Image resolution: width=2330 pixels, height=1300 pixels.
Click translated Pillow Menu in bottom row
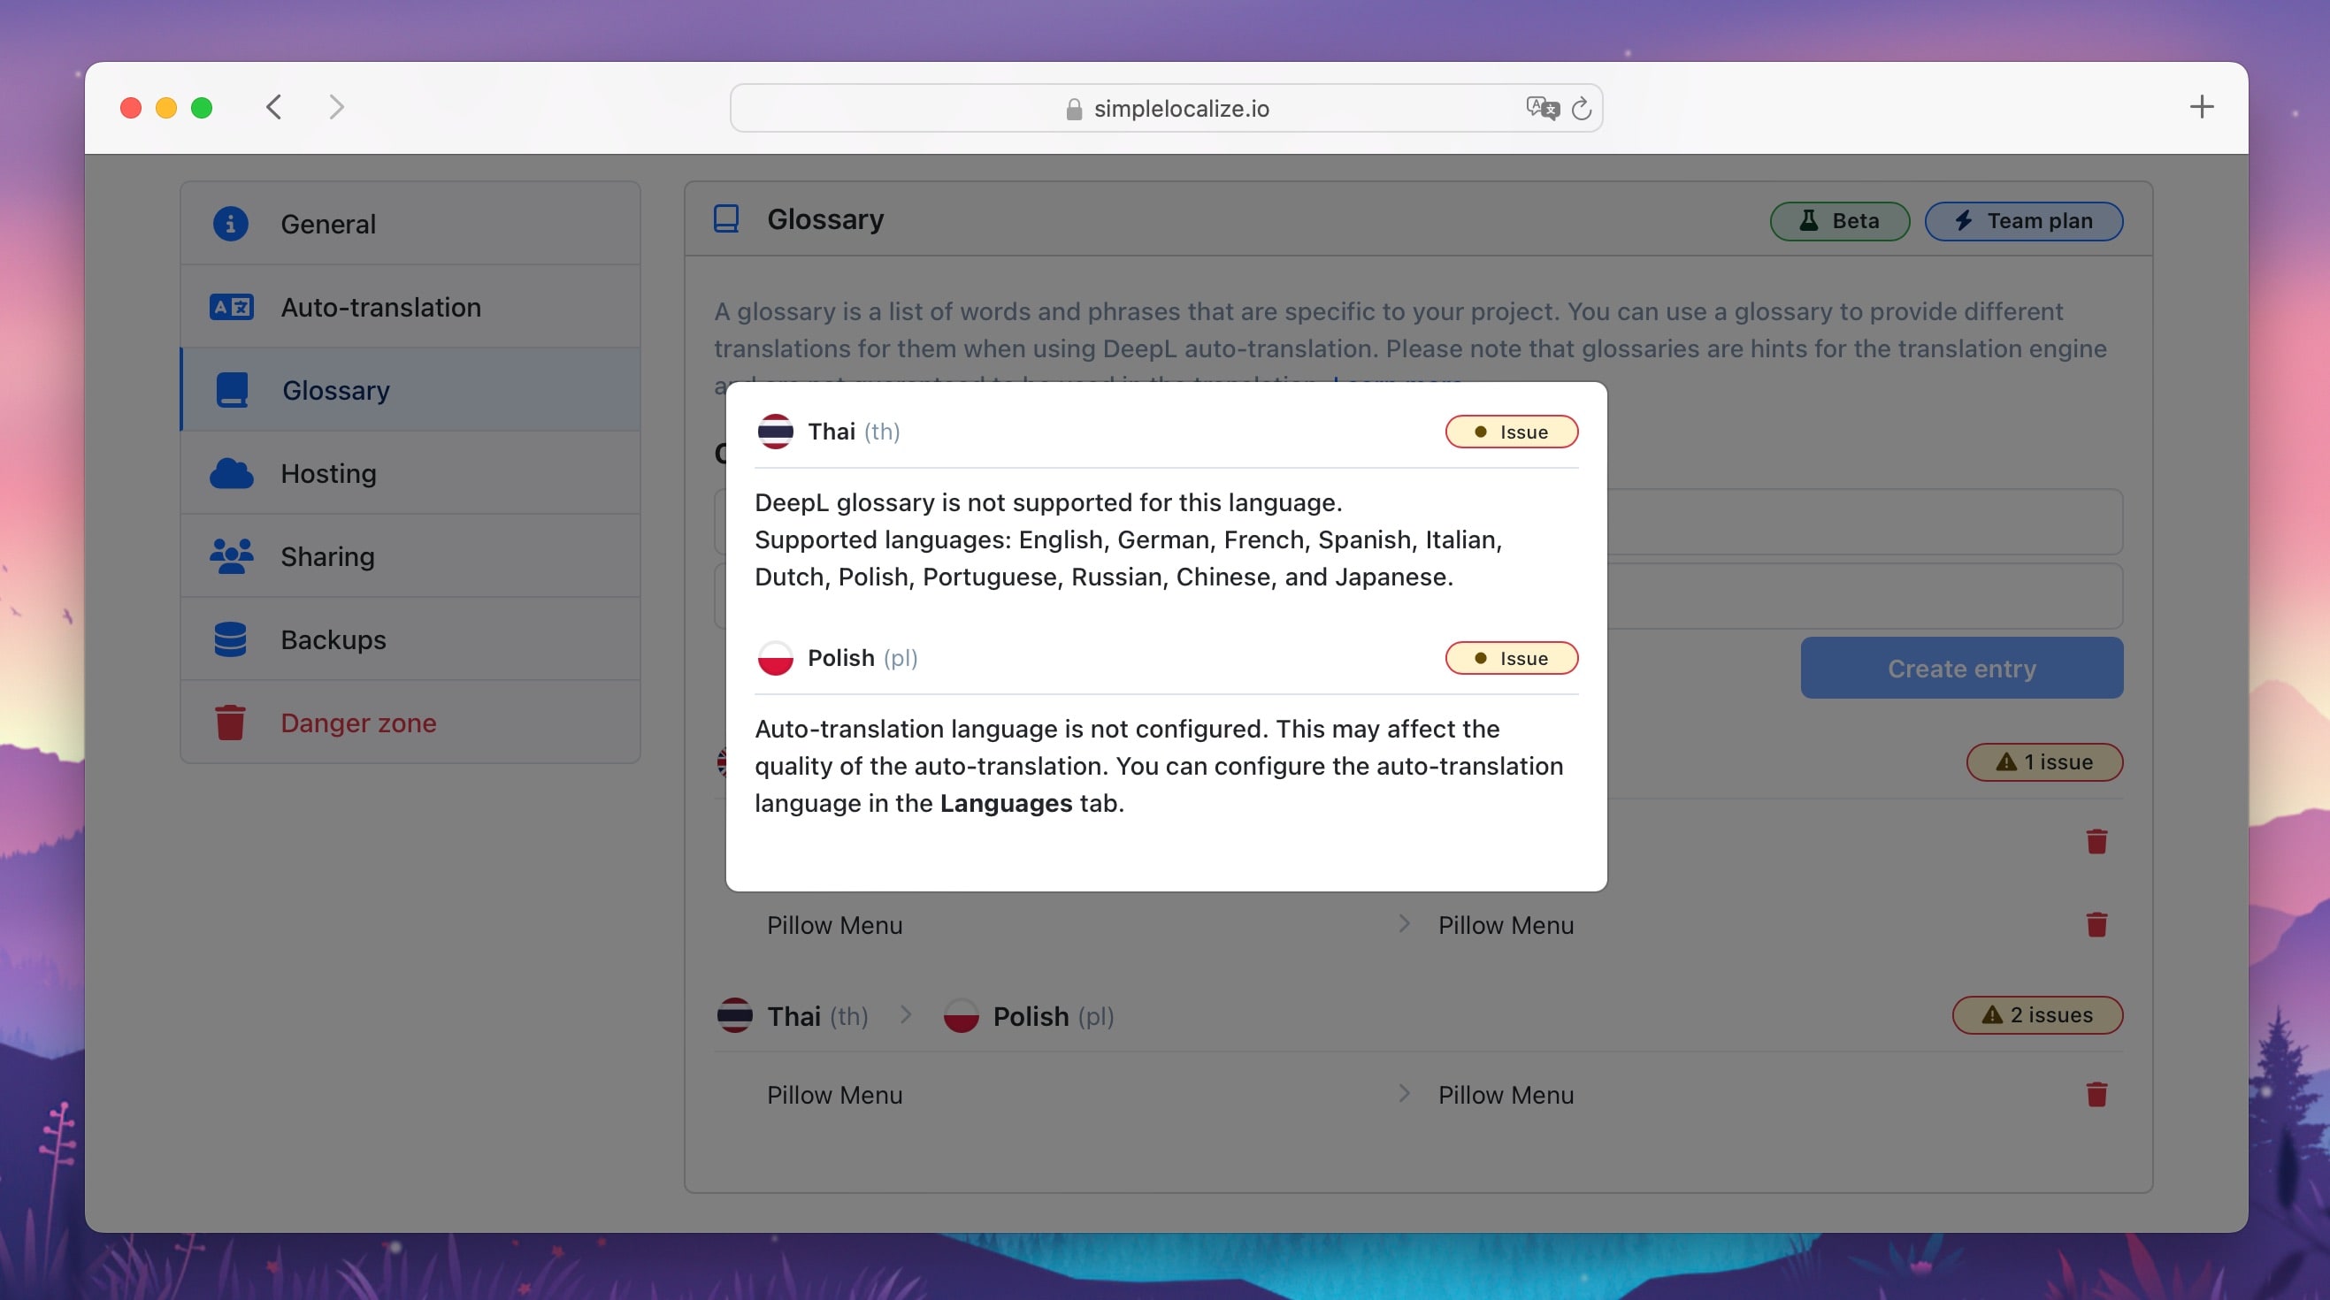coord(1506,1095)
